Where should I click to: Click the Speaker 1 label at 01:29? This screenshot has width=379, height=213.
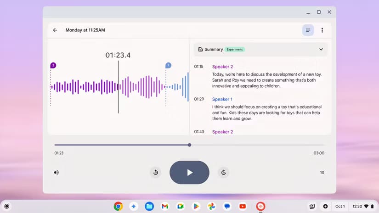tap(222, 99)
